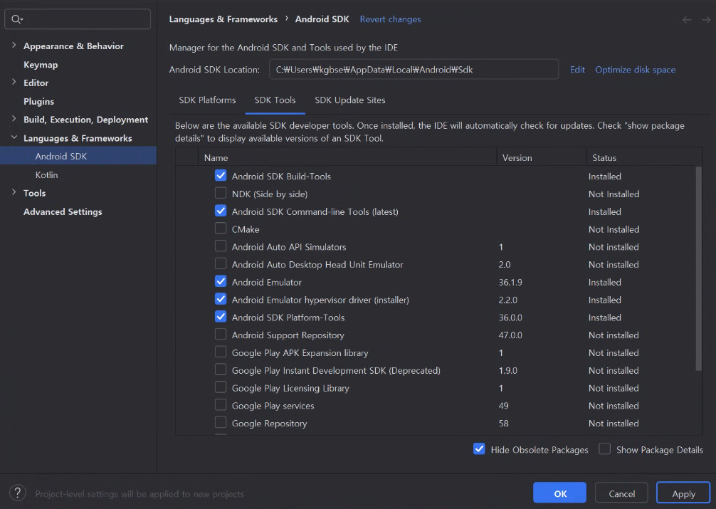Click version 47.0.0 of Support Repository
716x509 pixels.
click(x=510, y=335)
